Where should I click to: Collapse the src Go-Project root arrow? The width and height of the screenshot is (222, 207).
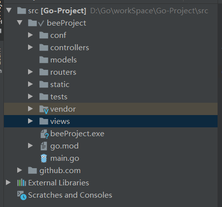click(x=9, y=10)
